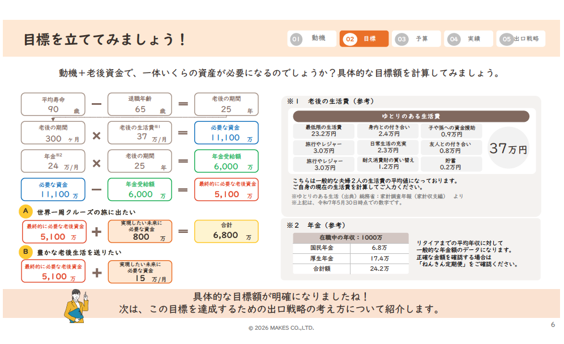Select the 平均寿命 field showing 90
The image size is (564, 344).
pyautogui.click(x=53, y=104)
